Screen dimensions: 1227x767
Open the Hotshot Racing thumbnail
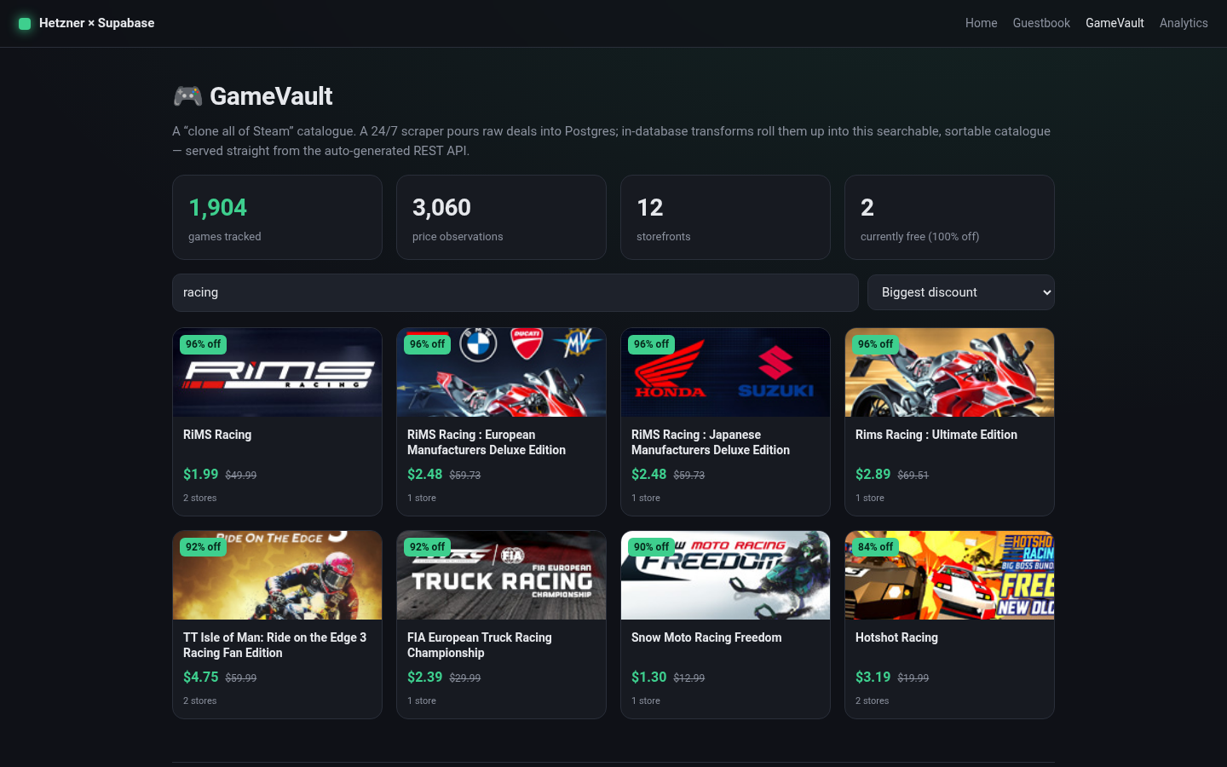[x=949, y=575]
